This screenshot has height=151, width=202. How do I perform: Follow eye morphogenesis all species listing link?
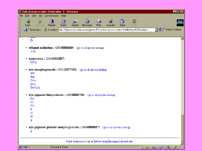tap(93, 70)
